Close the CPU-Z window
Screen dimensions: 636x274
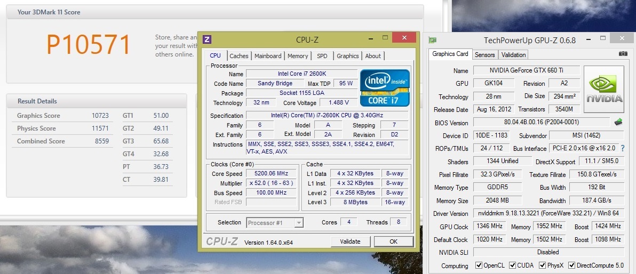404,38
